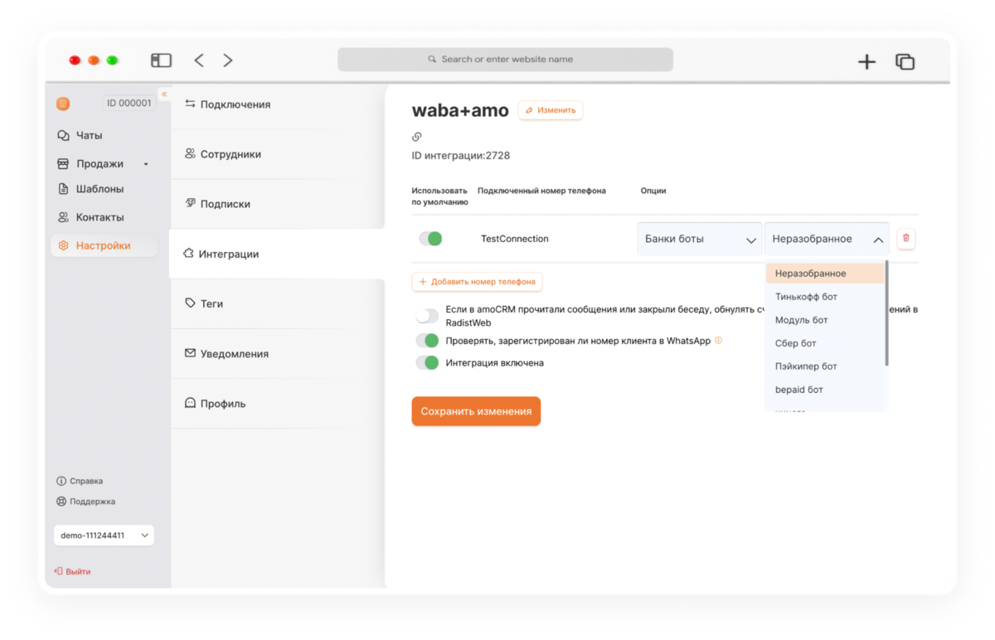Image resolution: width=995 pixels, height=640 pixels.
Task: Click the browser address search field
Action: coord(505,60)
